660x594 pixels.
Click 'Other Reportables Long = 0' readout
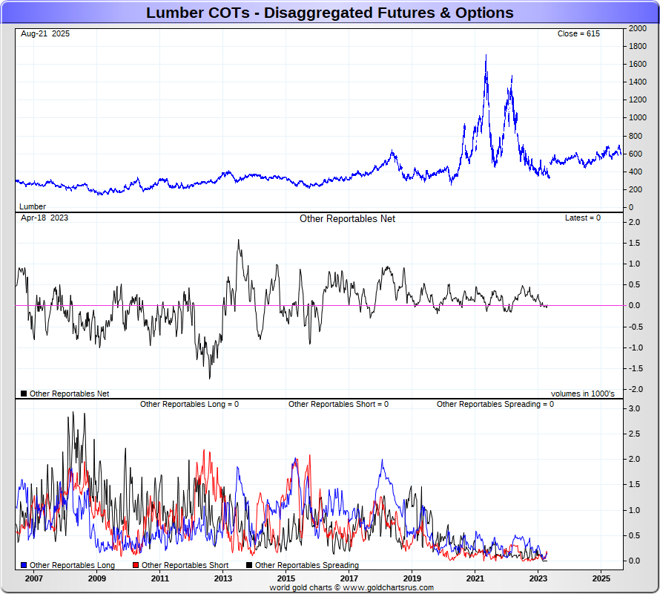coord(189,404)
